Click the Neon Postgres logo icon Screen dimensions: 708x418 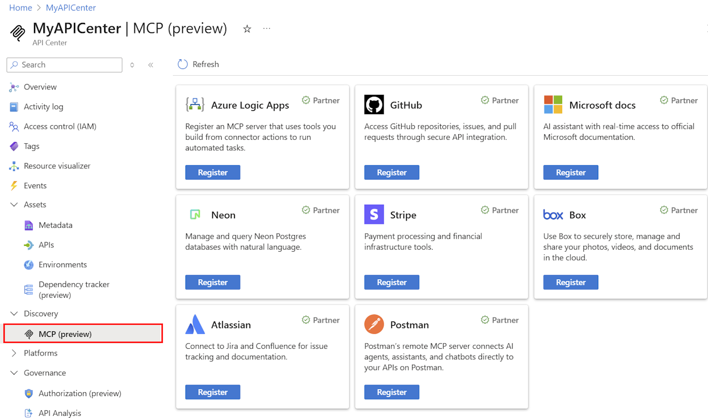click(x=195, y=214)
